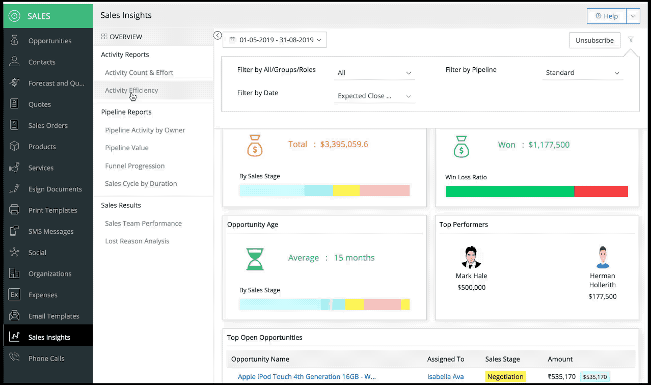
Task: Select the Contacts sidebar icon
Action: point(14,62)
